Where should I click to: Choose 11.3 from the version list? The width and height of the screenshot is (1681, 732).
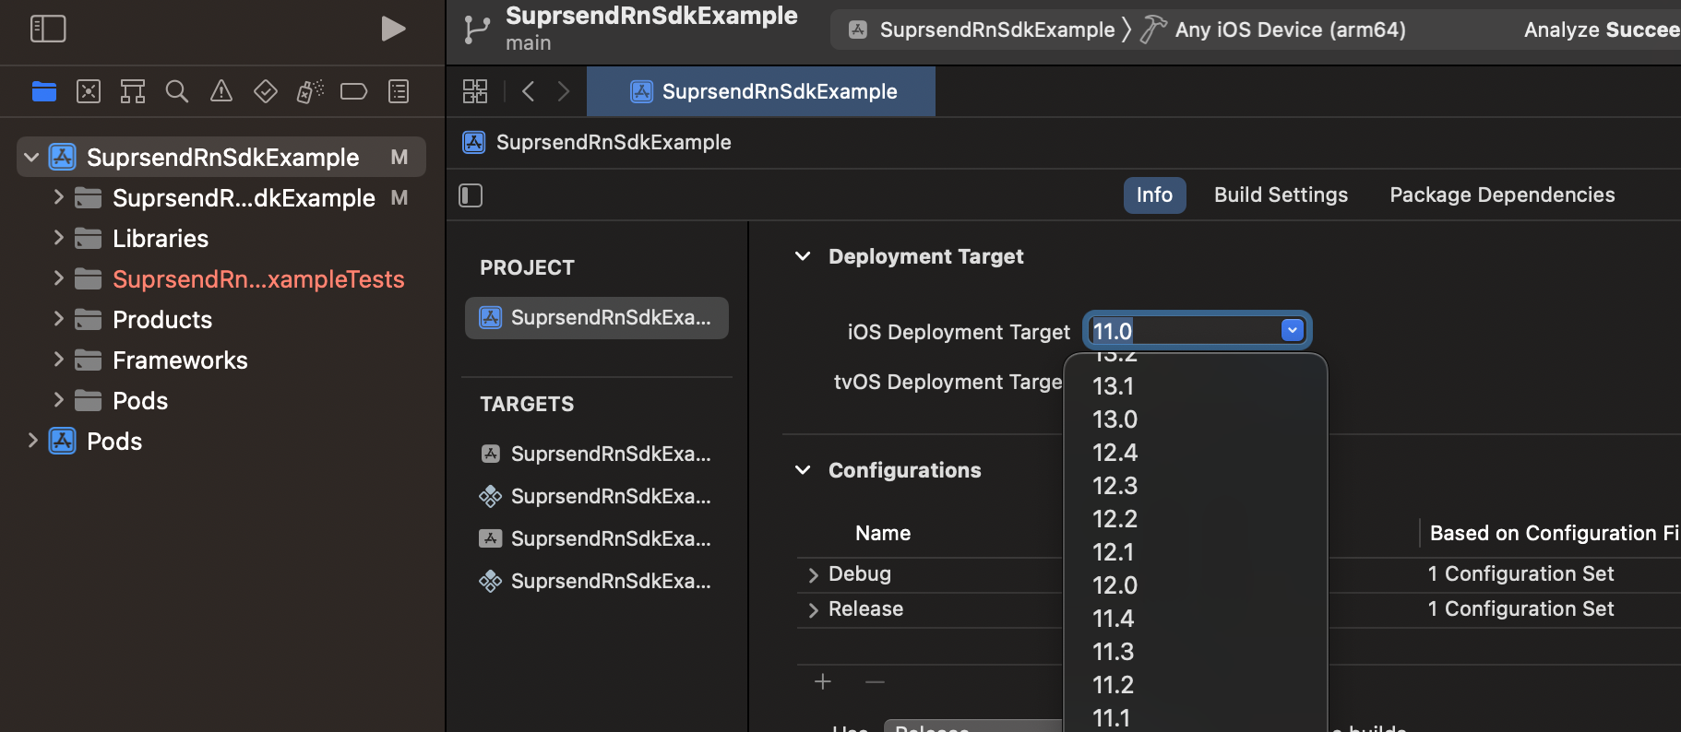(1195, 652)
